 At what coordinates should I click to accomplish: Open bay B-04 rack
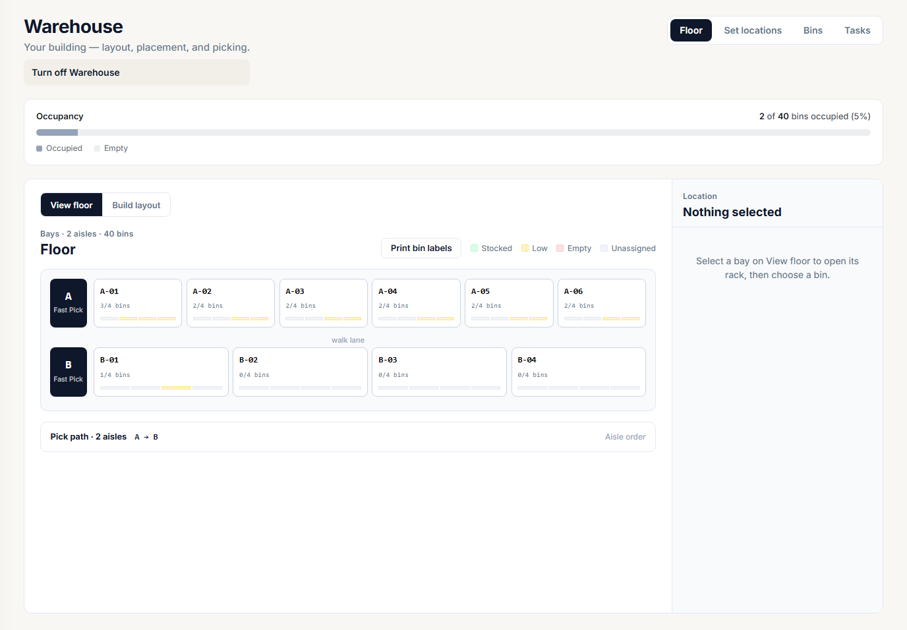579,372
